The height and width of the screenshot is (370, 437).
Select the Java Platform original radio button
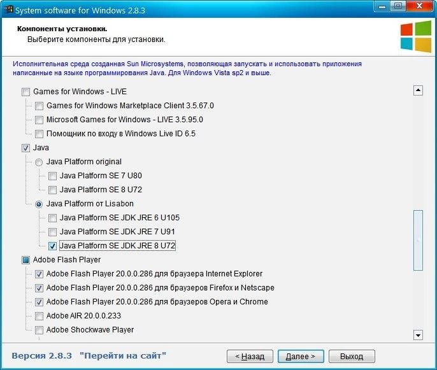coord(39,162)
